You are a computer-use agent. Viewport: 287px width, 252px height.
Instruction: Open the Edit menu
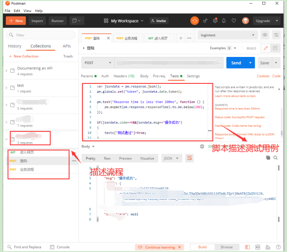tap(17, 11)
